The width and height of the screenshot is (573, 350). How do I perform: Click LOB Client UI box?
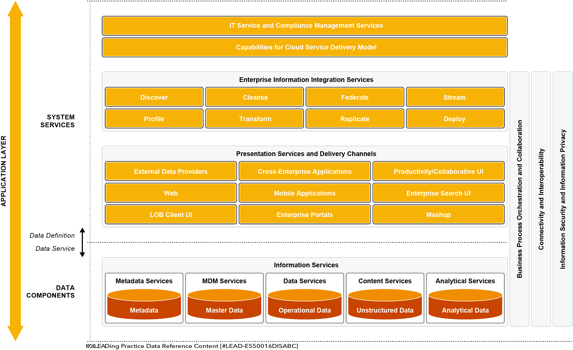[x=171, y=215]
